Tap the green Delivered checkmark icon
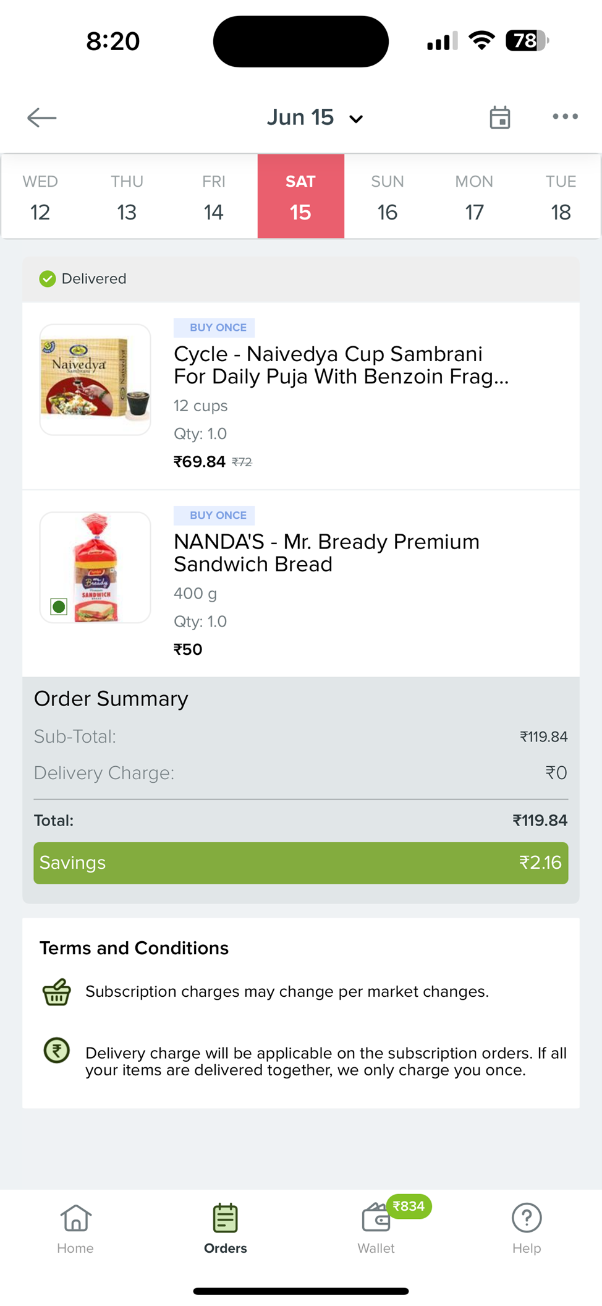 click(48, 279)
